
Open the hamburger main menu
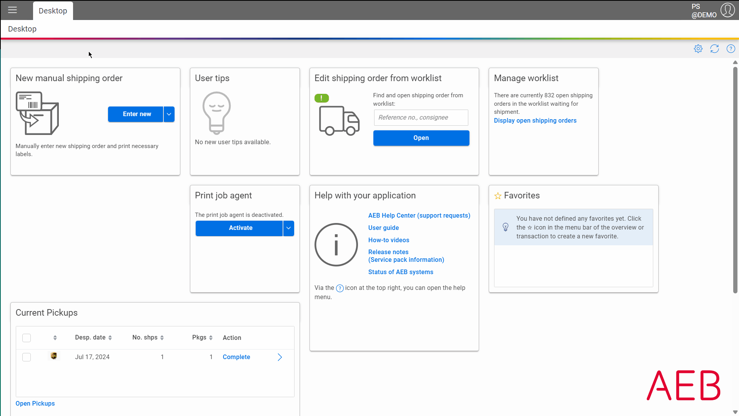pyautogui.click(x=13, y=10)
